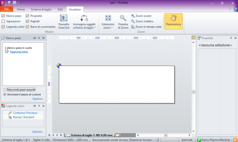Toggle Barre di scorrimento checkbox
238x142 pixels.
click(x=27, y=27)
